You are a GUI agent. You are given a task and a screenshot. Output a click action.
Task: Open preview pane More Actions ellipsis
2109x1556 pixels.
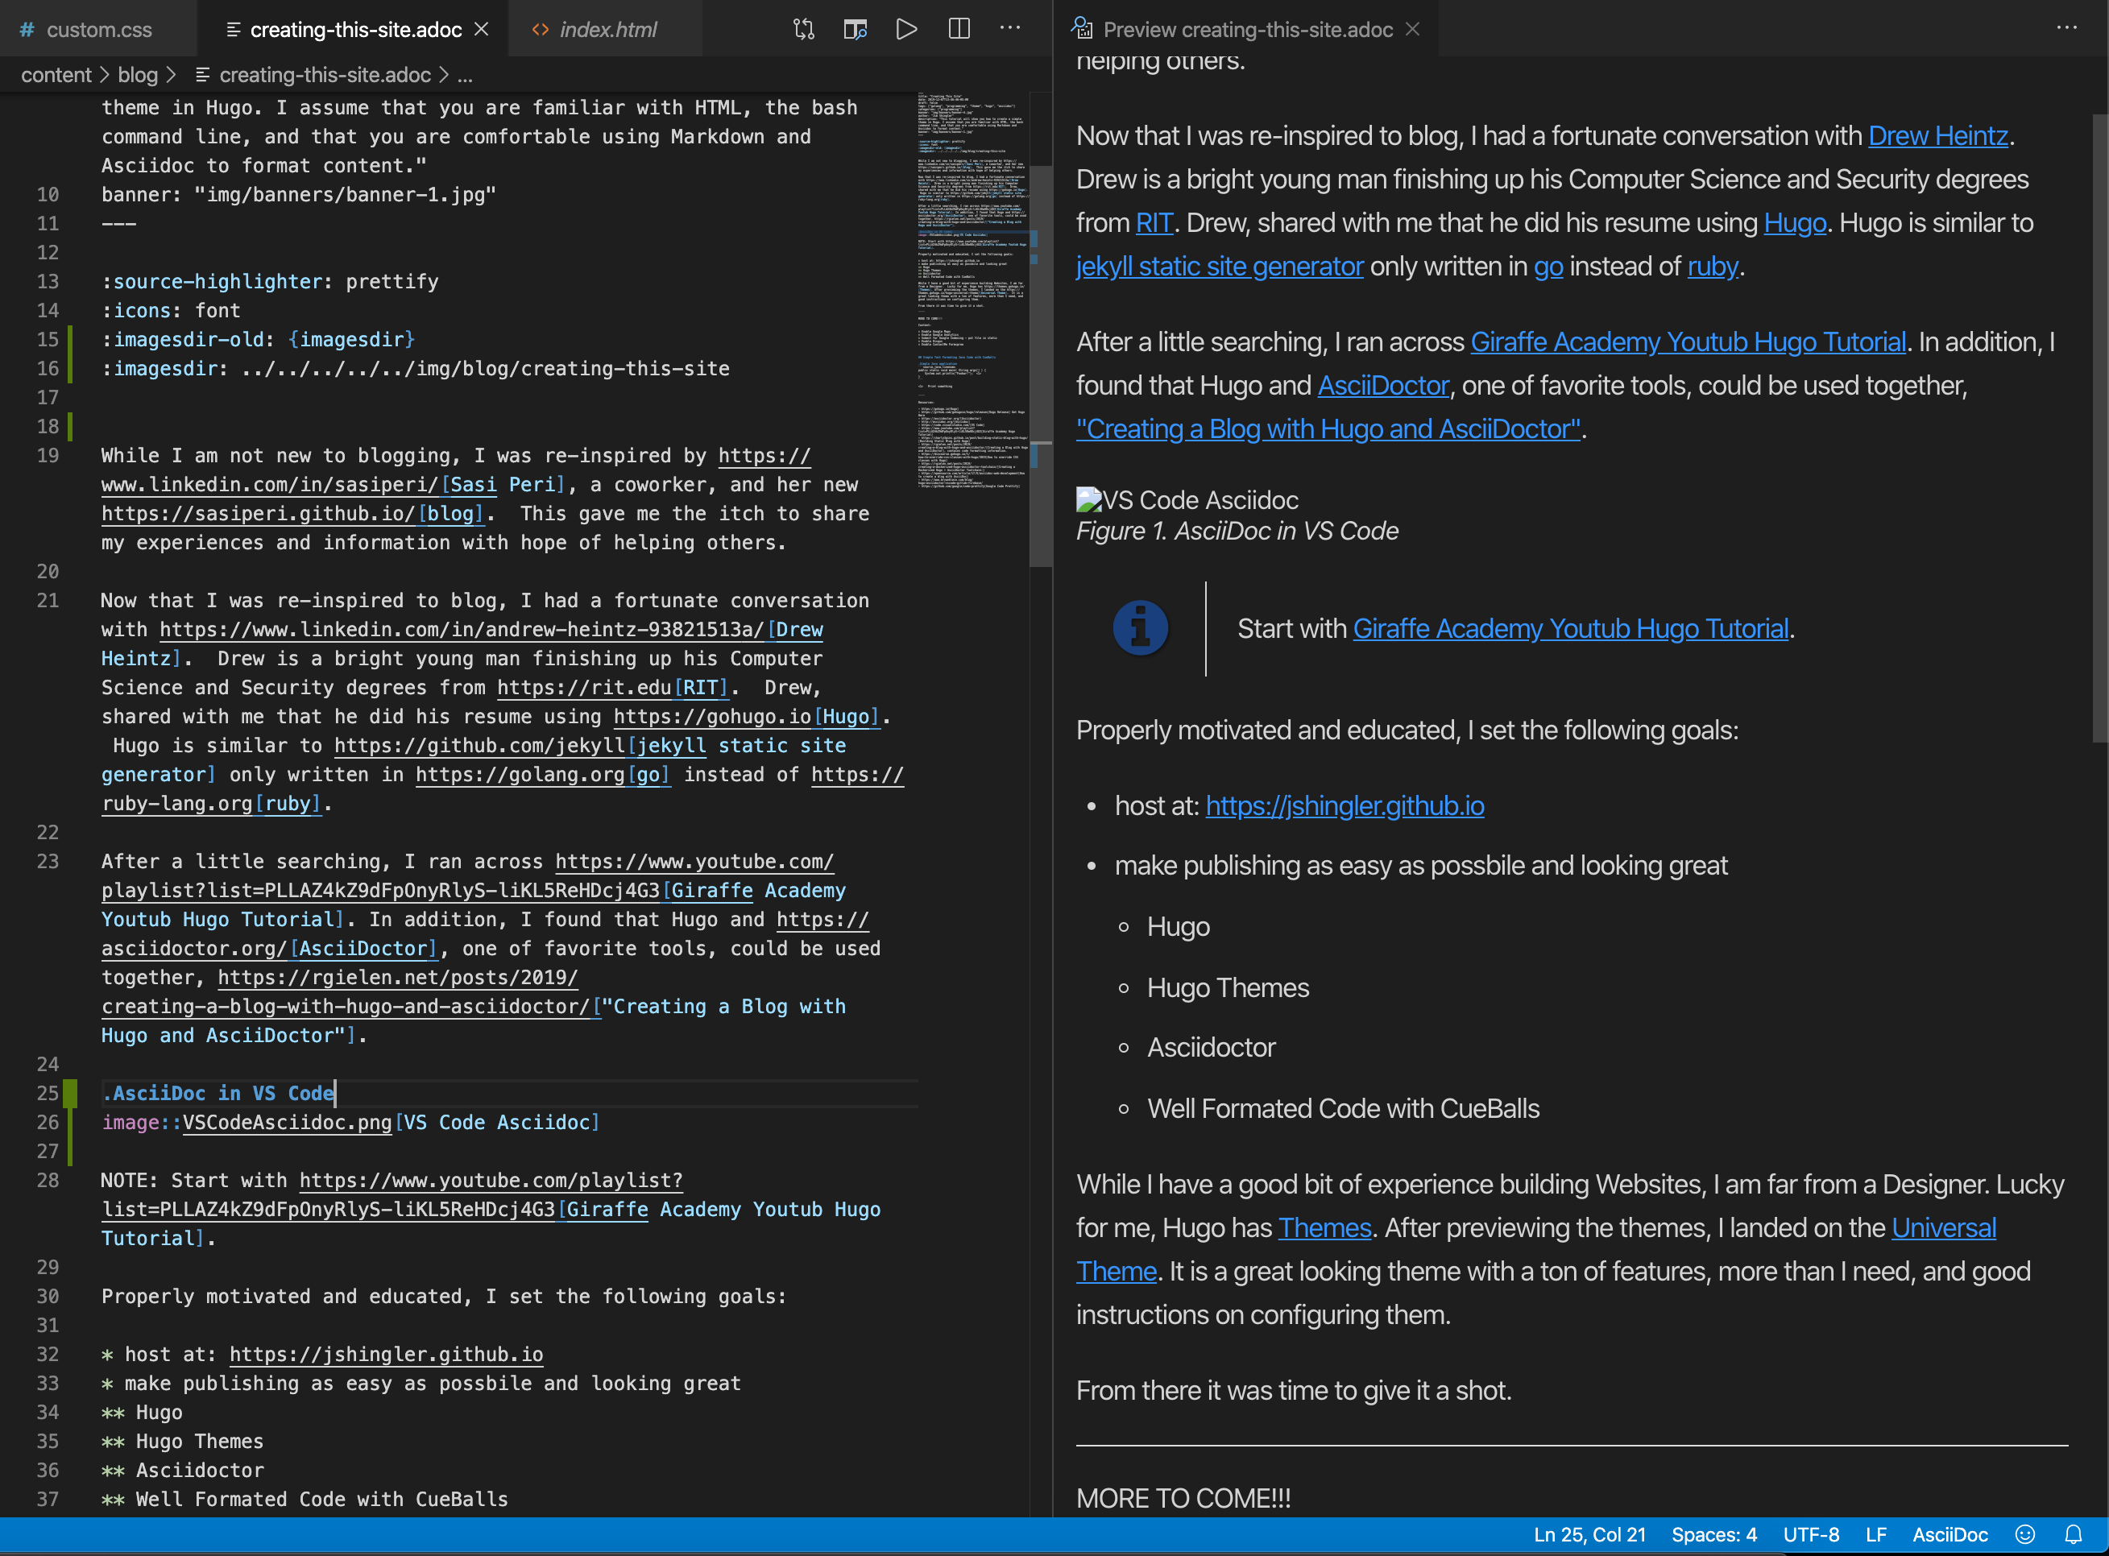point(2066,29)
